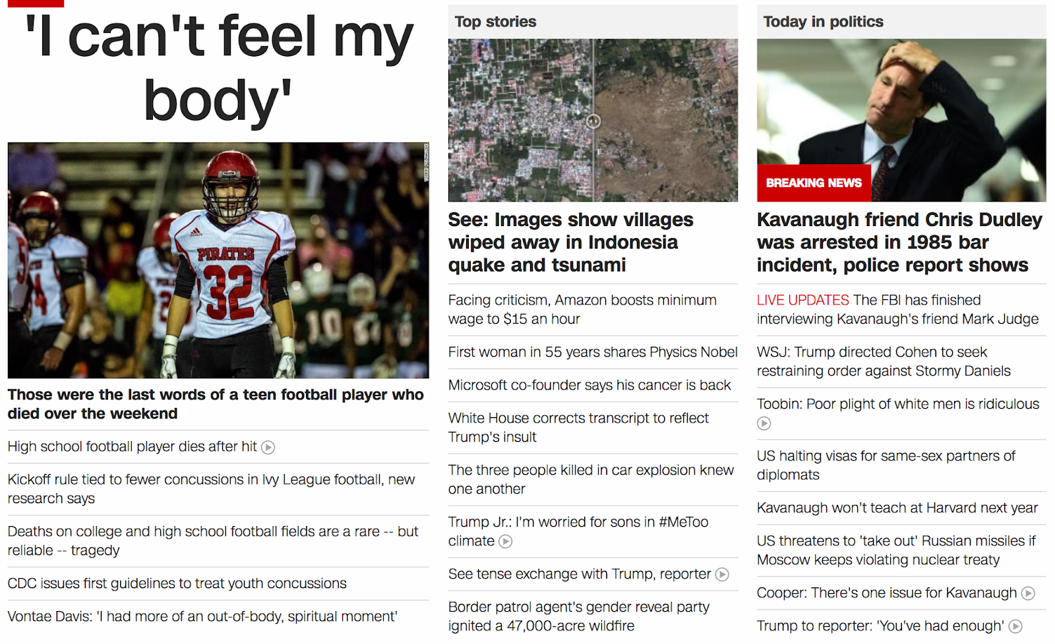Click play icon after Trump Jr. #MeToo climate
1055x644 pixels.
coord(505,542)
